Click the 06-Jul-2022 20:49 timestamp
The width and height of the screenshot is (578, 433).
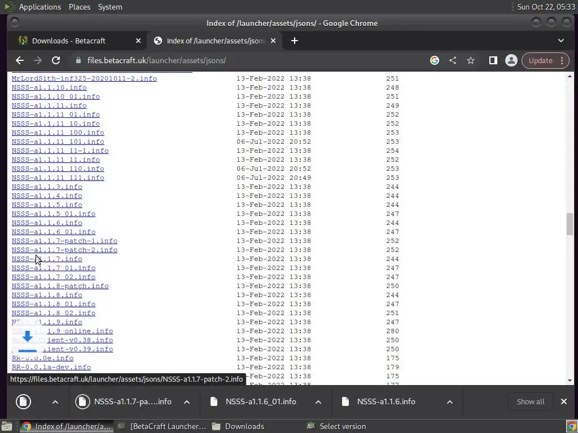click(274, 178)
